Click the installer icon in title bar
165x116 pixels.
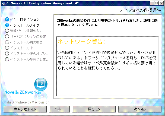pyautogui.click(x=3, y=3)
